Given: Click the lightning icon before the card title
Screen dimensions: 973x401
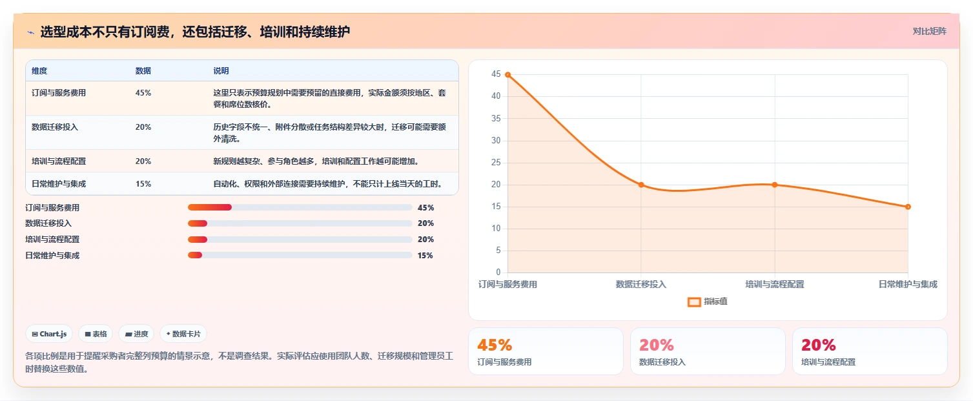Looking at the screenshot, I should pos(30,32).
